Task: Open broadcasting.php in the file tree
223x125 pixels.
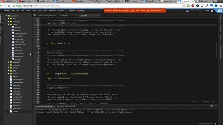Action: coord(21,33)
